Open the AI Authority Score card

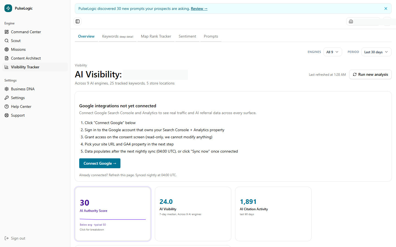tap(113, 214)
